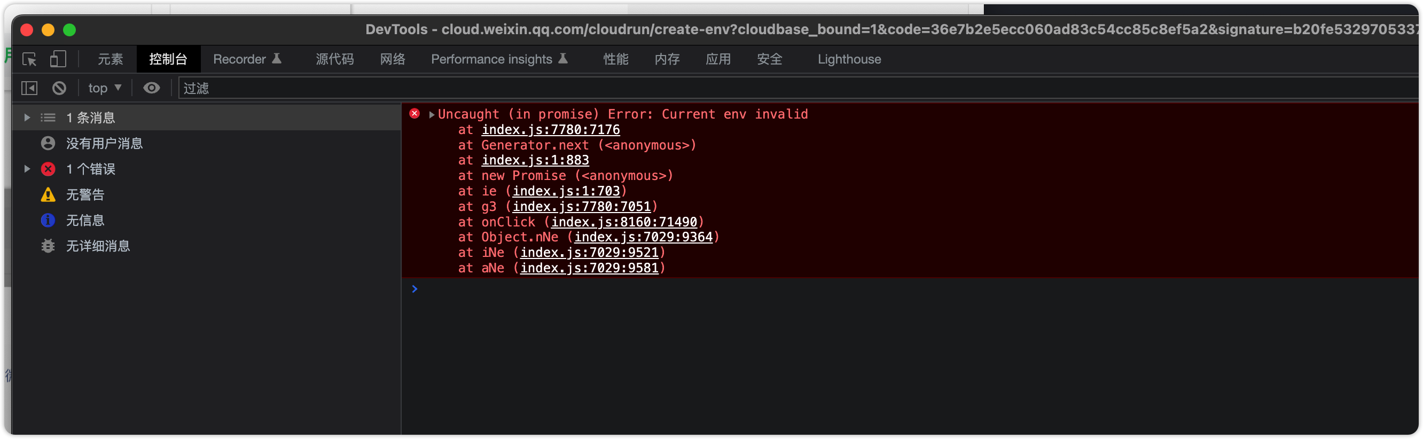The width and height of the screenshot is (1423, 439).
Task: Open link index.js:7780:7176
Action: [x=551, y=130]
